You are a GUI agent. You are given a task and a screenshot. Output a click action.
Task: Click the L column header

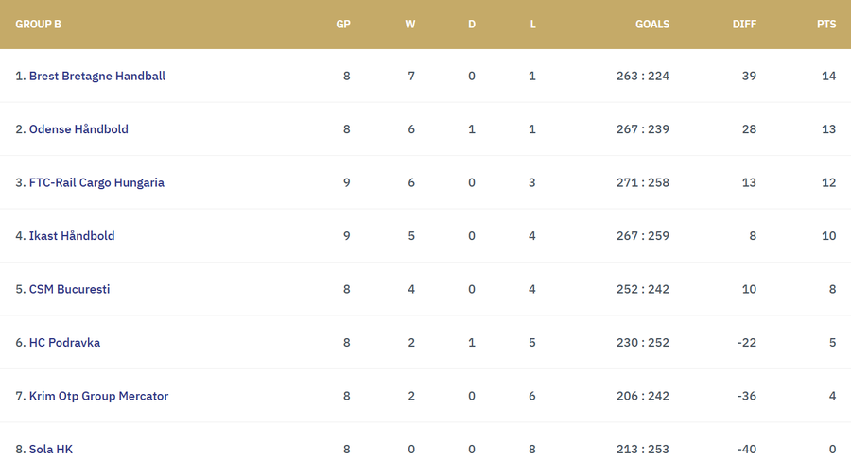tap(532, 25)
